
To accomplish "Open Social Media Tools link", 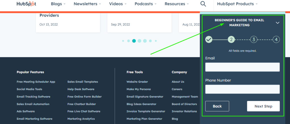I will [29, 89].
